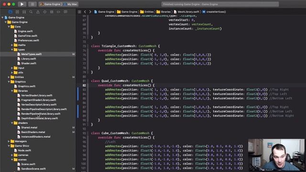Click libraries folder in jump bar
The width and height of the screenshot is (306, 172).
[164, 11]
